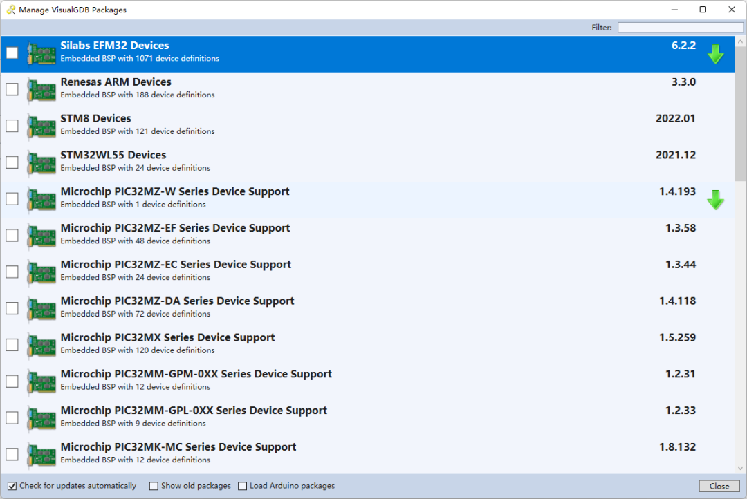Click 'Embedded BSP with 121 device definitions'
747x499 pixels.
coord(138,131)
